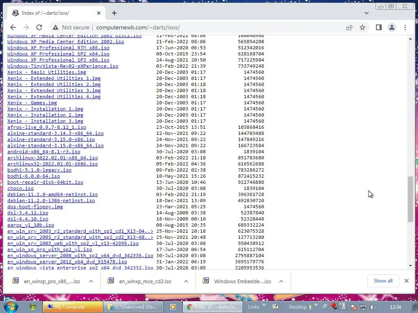This screenshot has width=418, height=313.
Task: Reload the page with refresh icon
Action: coord(39,27)
